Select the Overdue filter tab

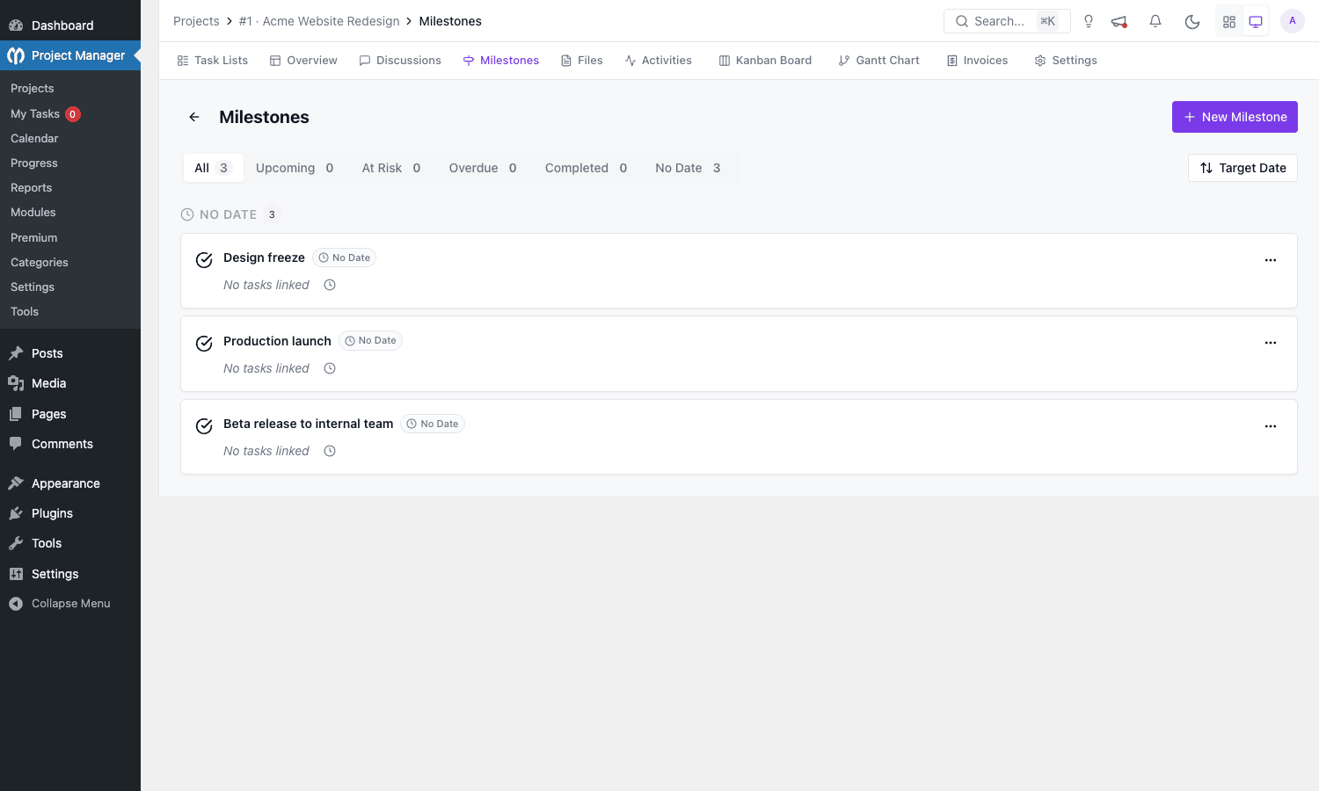[483, 168]
